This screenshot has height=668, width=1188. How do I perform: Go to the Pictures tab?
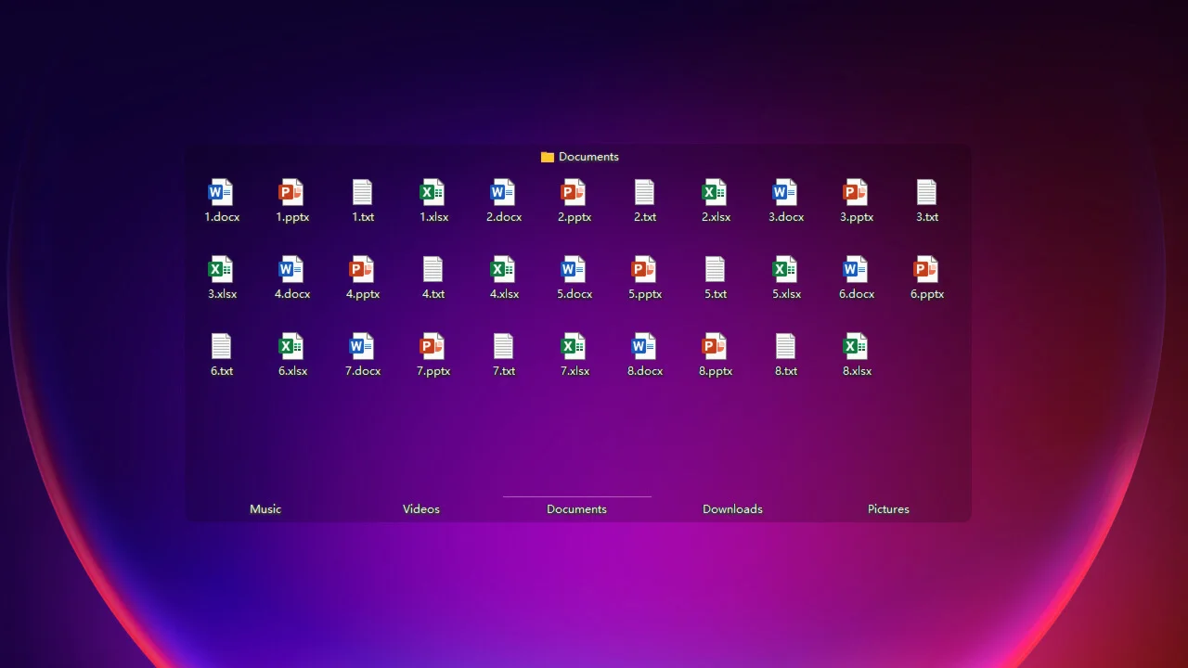pos(888,508)
